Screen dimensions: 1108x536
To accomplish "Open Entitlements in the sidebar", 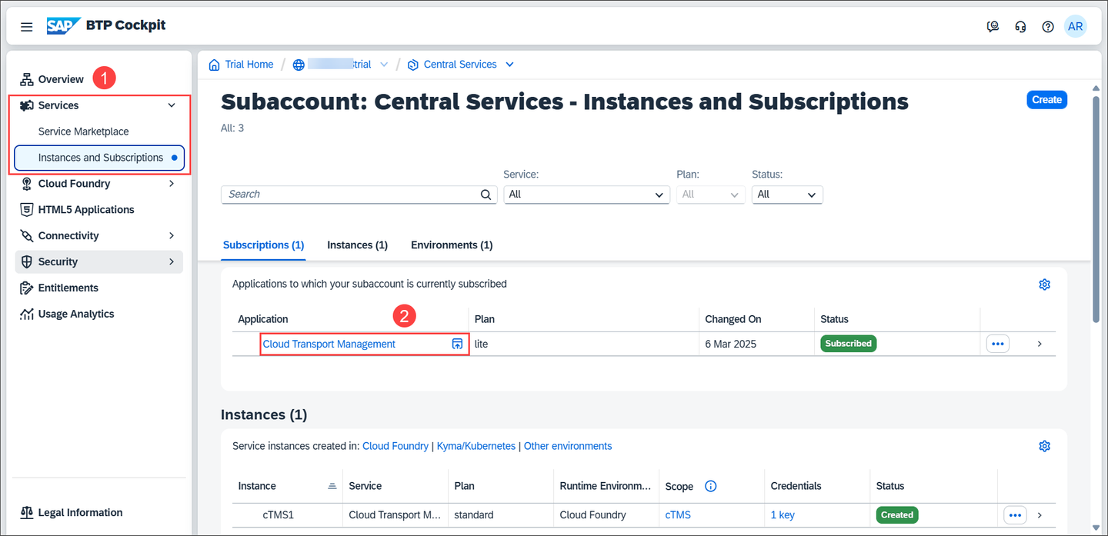I will 68,288.
